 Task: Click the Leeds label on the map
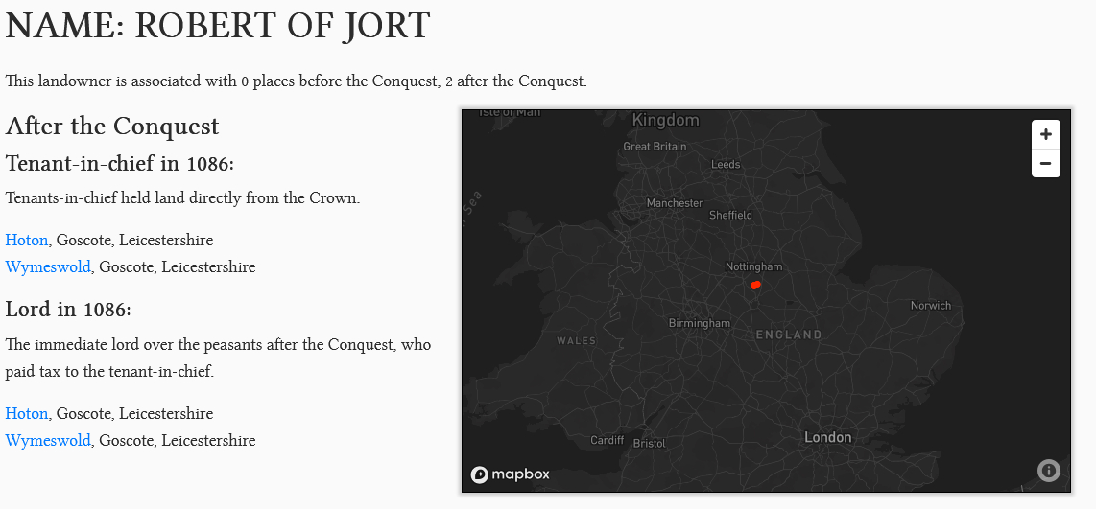point(726,165)
